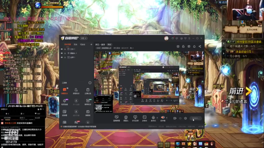Screen dimensions: 264x148
Task: Toggle the preview eye icon in bottom toolbar
Action: click(x=180, y=118)
